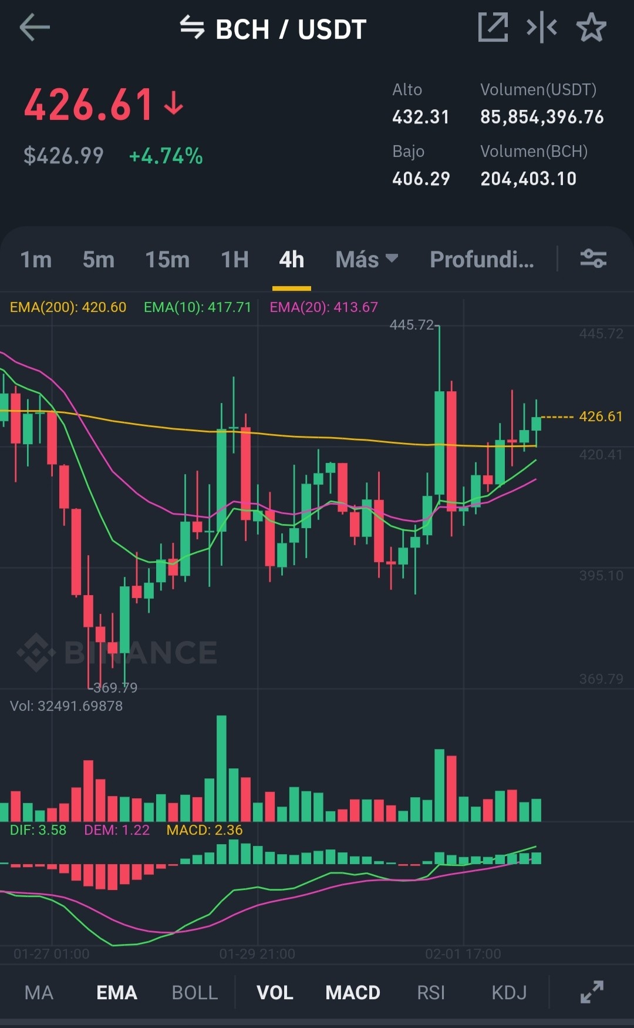This screenshot has height=1028, width=634.
Task: Add BCH/USDT to favorites with the star
Action: click(591, 28)
